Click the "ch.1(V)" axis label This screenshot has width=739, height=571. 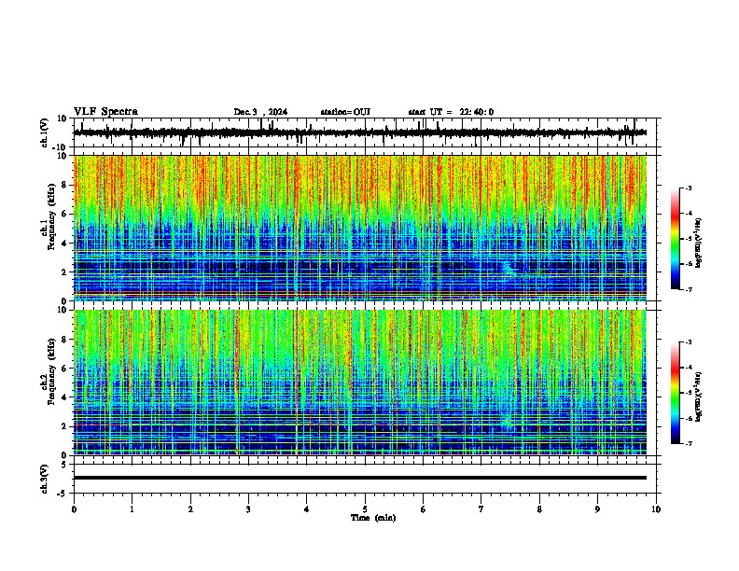45,132
